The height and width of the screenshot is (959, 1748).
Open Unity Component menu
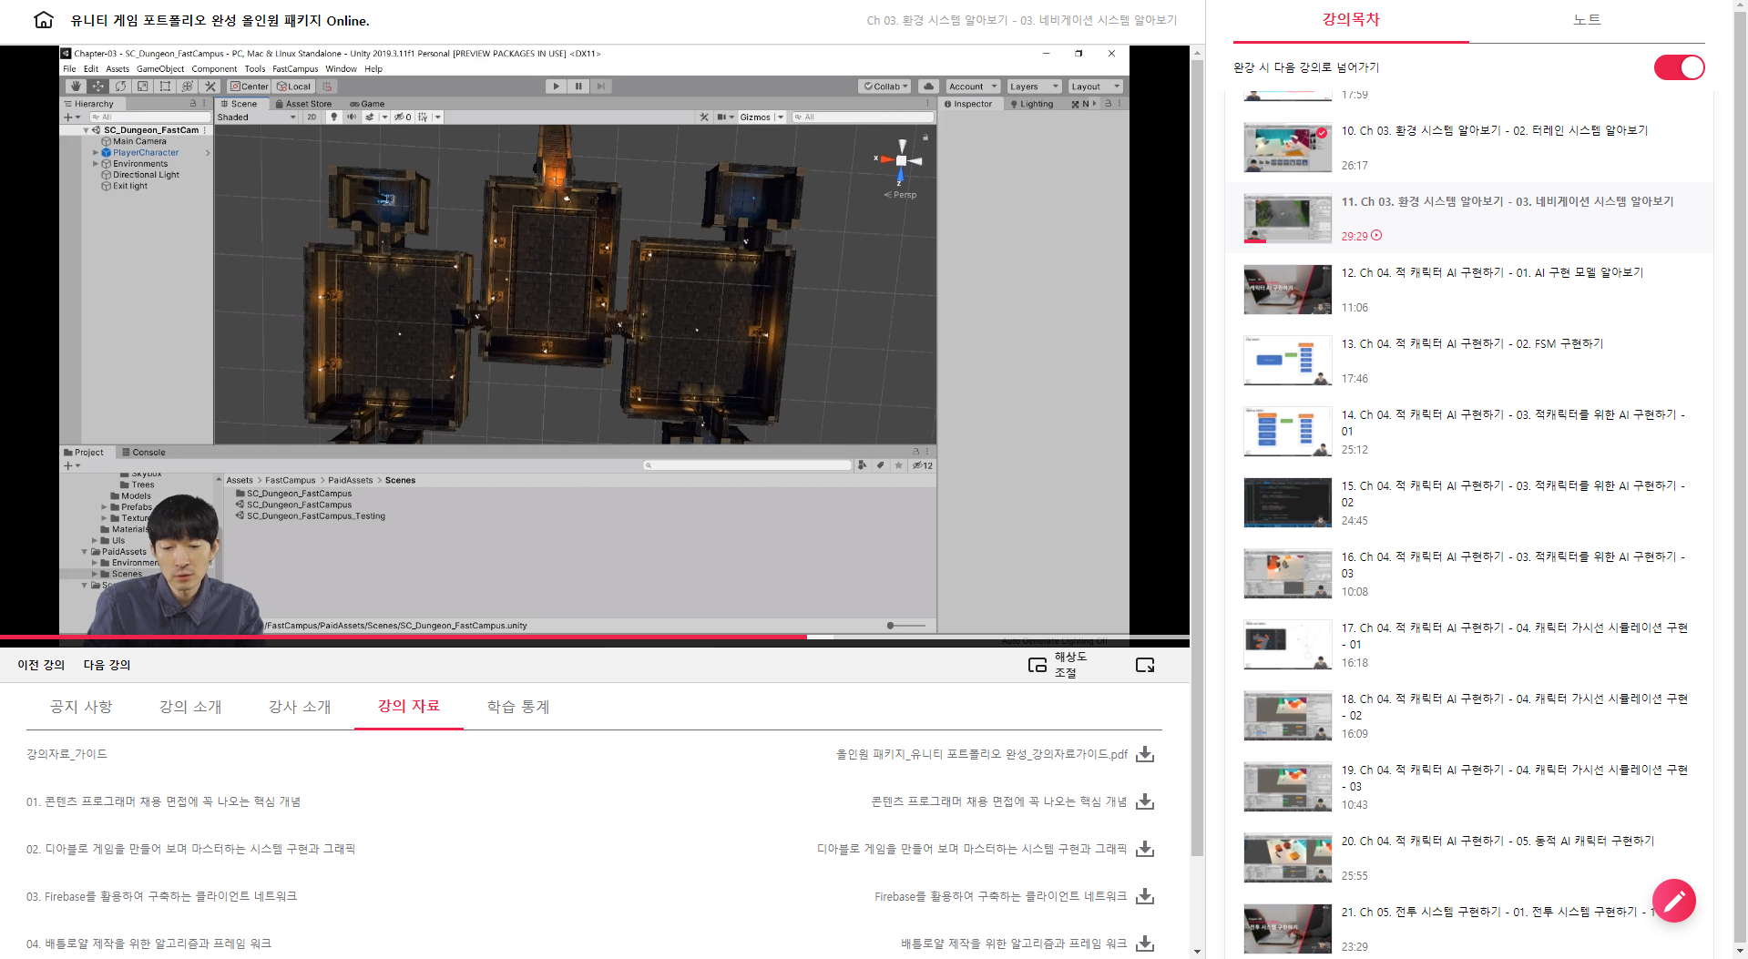tap(214, 68)
